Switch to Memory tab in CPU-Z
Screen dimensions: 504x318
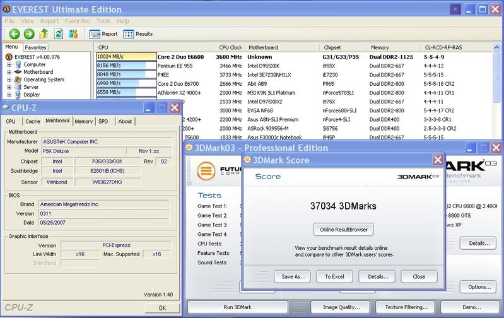pos(83,121)
